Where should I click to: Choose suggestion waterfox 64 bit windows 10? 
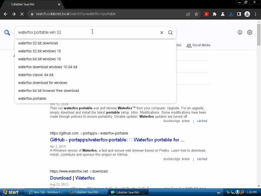pos(95,59)
